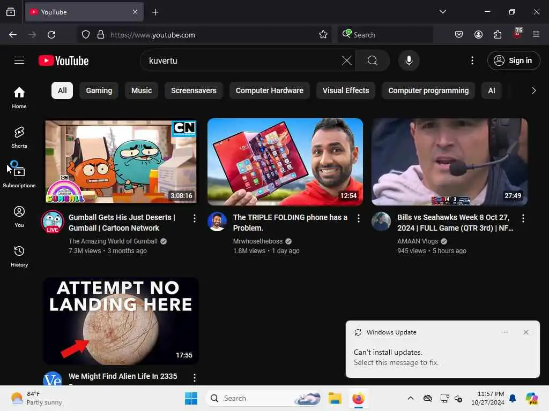Dismiss the Windows Update notification
549x411 pixels.
[525, 332]
